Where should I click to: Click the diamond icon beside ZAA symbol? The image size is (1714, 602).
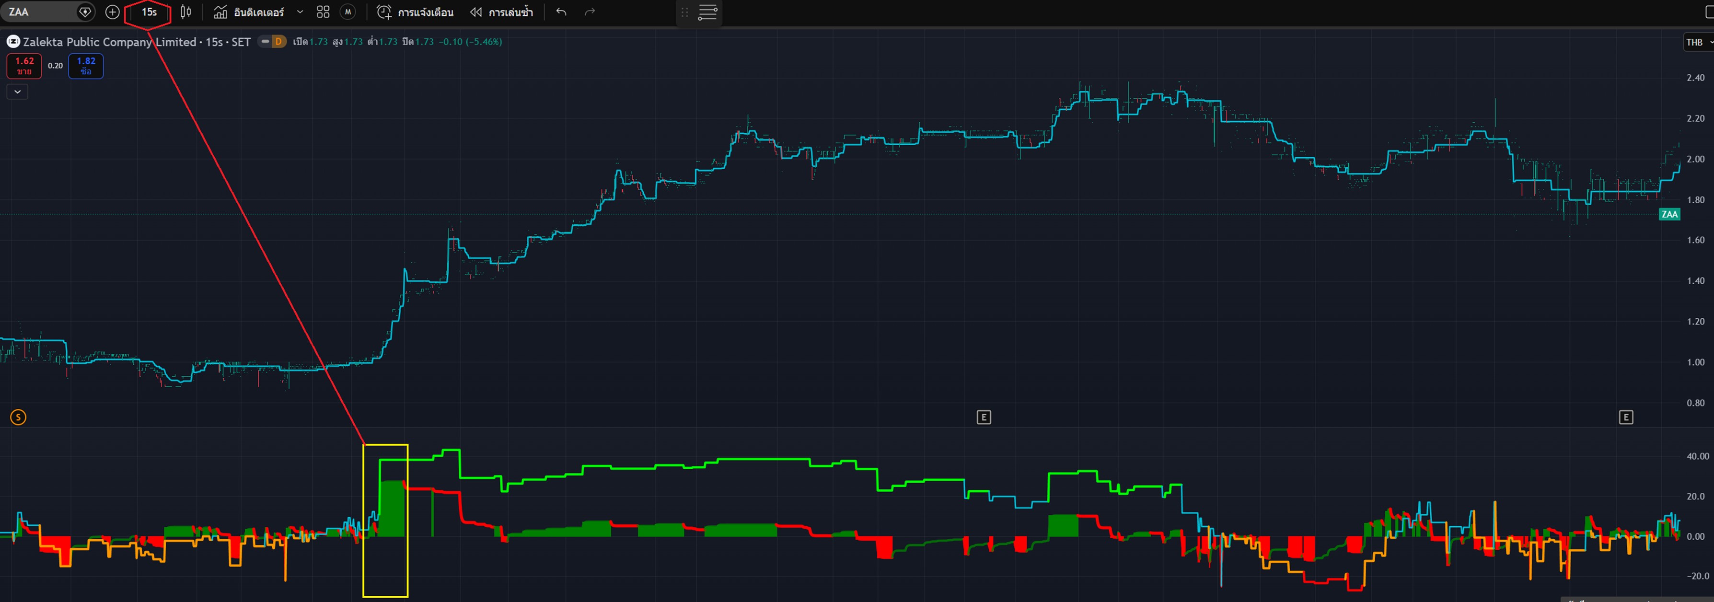pyautogui.click(x=85, y=12)
